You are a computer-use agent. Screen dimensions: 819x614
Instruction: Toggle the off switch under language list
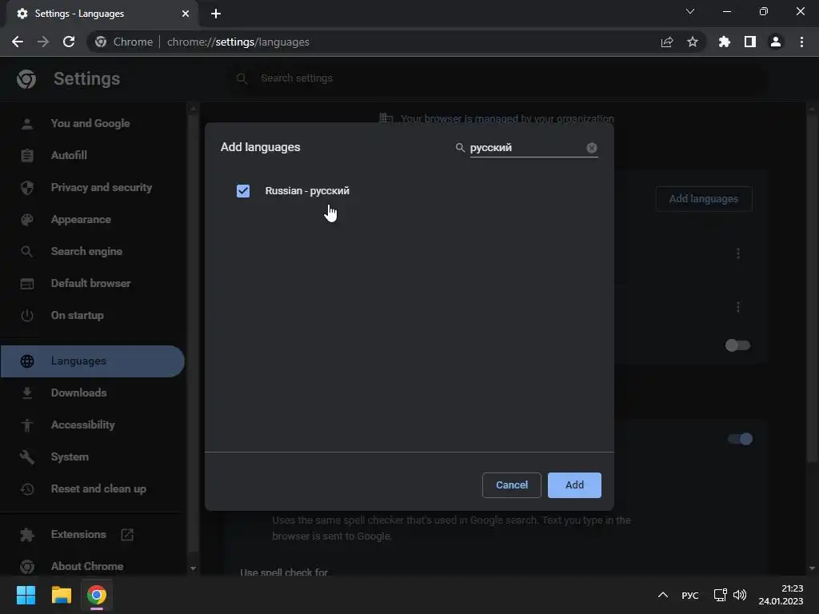tap(737, 345)
